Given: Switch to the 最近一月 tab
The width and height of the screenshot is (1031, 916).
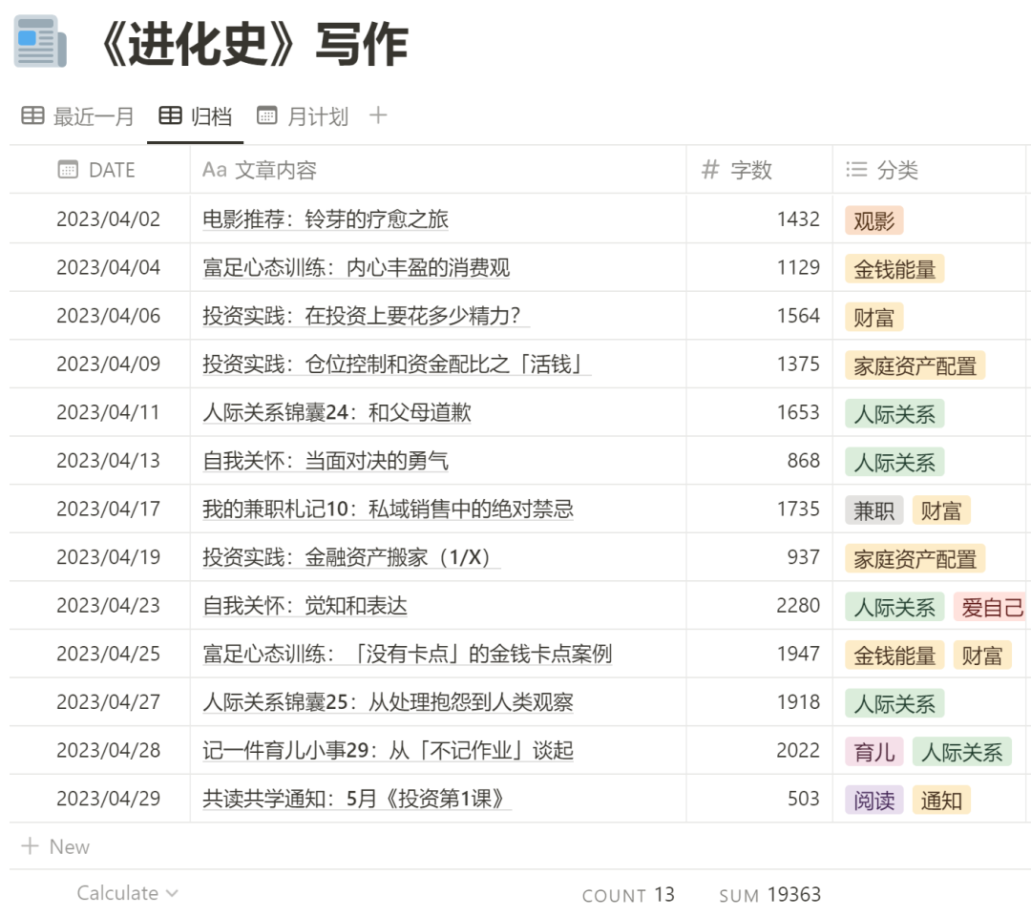Looking at the screenshot, I should [77, 117].
